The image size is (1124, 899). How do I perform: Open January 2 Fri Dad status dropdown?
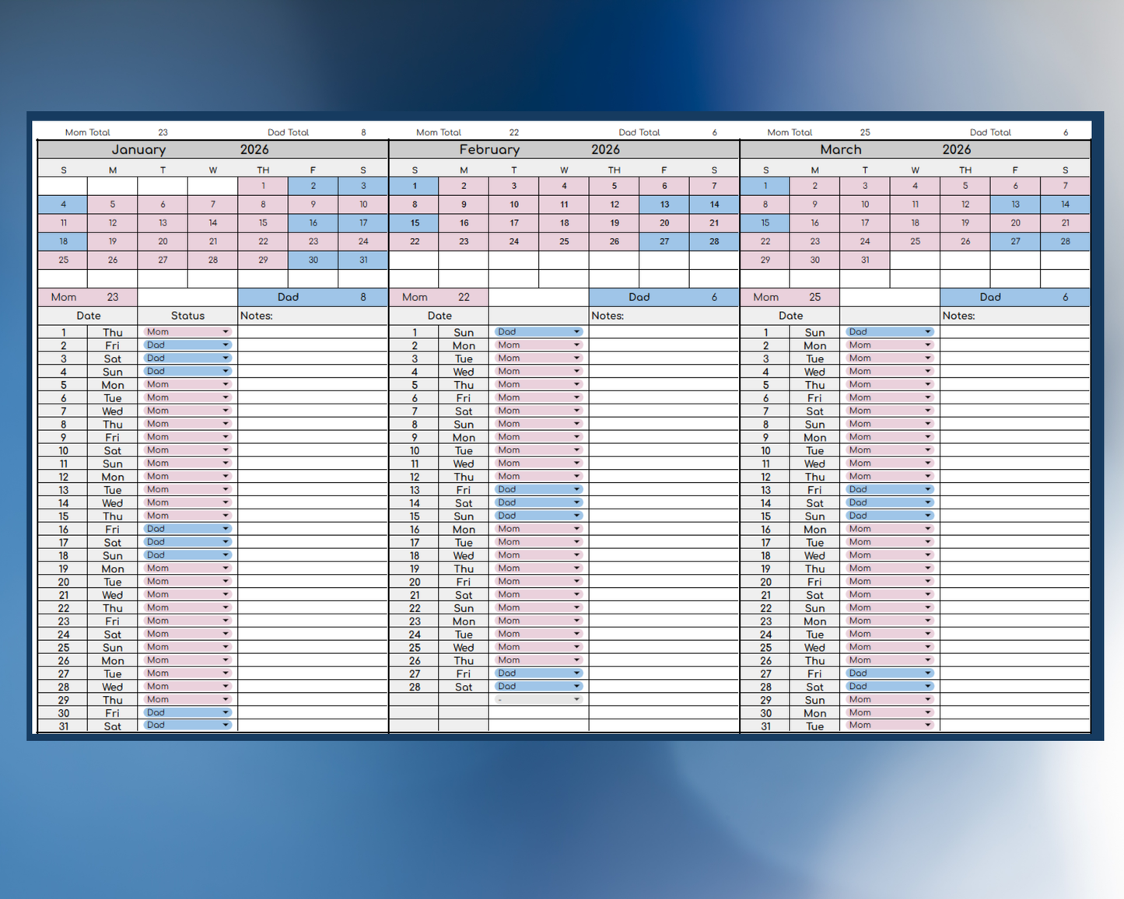(x=187, y=345)
